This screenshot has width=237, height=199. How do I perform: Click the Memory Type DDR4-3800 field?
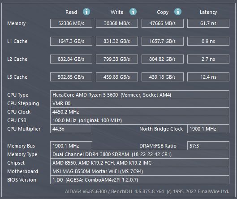pos(140,154)
